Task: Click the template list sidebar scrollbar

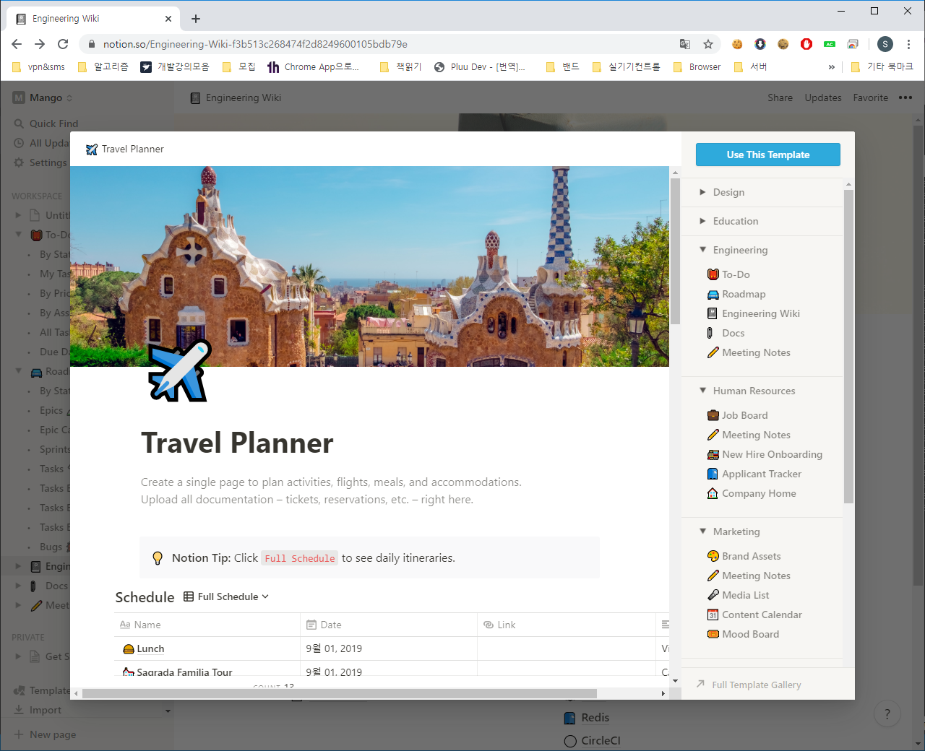Action: click(848, 347)
